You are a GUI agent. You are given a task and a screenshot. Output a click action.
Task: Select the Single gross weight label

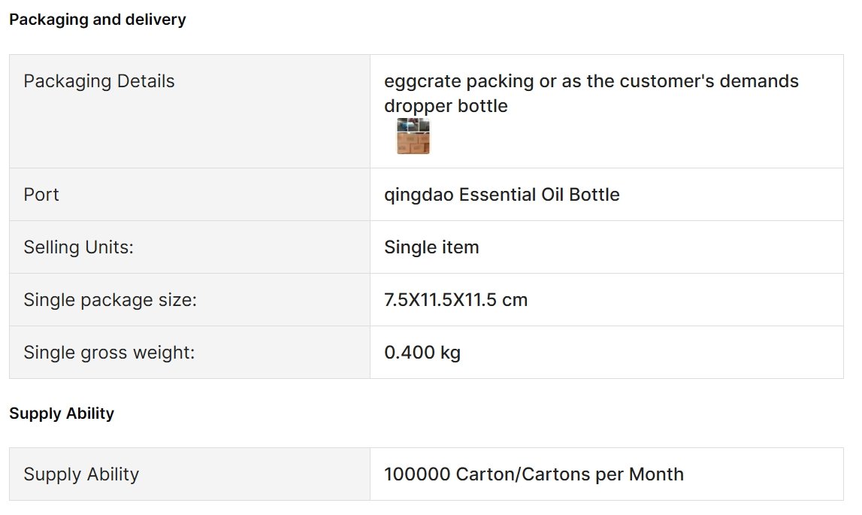coord(110,352)
